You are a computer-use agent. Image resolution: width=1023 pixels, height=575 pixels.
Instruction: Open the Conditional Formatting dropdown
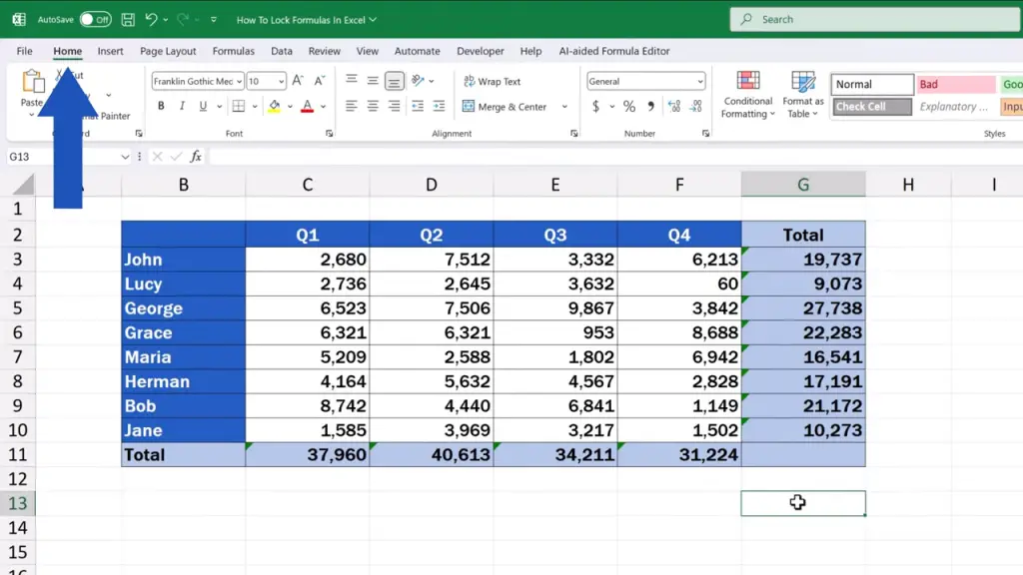pos(748,95)
